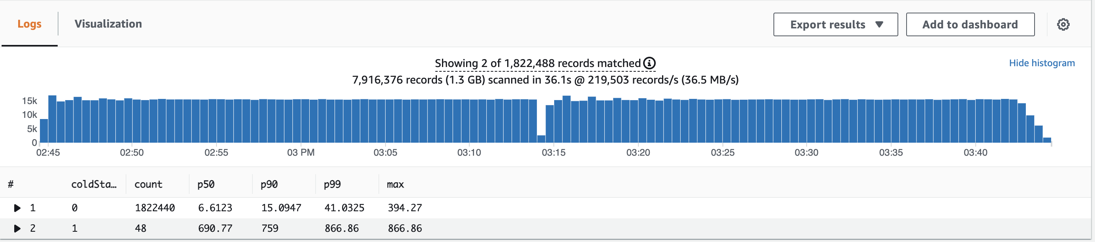Click the max column header
Screen dimensions: 1095x242
[x=395, y=184]
